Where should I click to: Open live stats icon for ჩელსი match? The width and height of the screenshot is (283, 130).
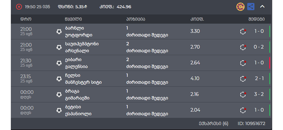(243, 79)
